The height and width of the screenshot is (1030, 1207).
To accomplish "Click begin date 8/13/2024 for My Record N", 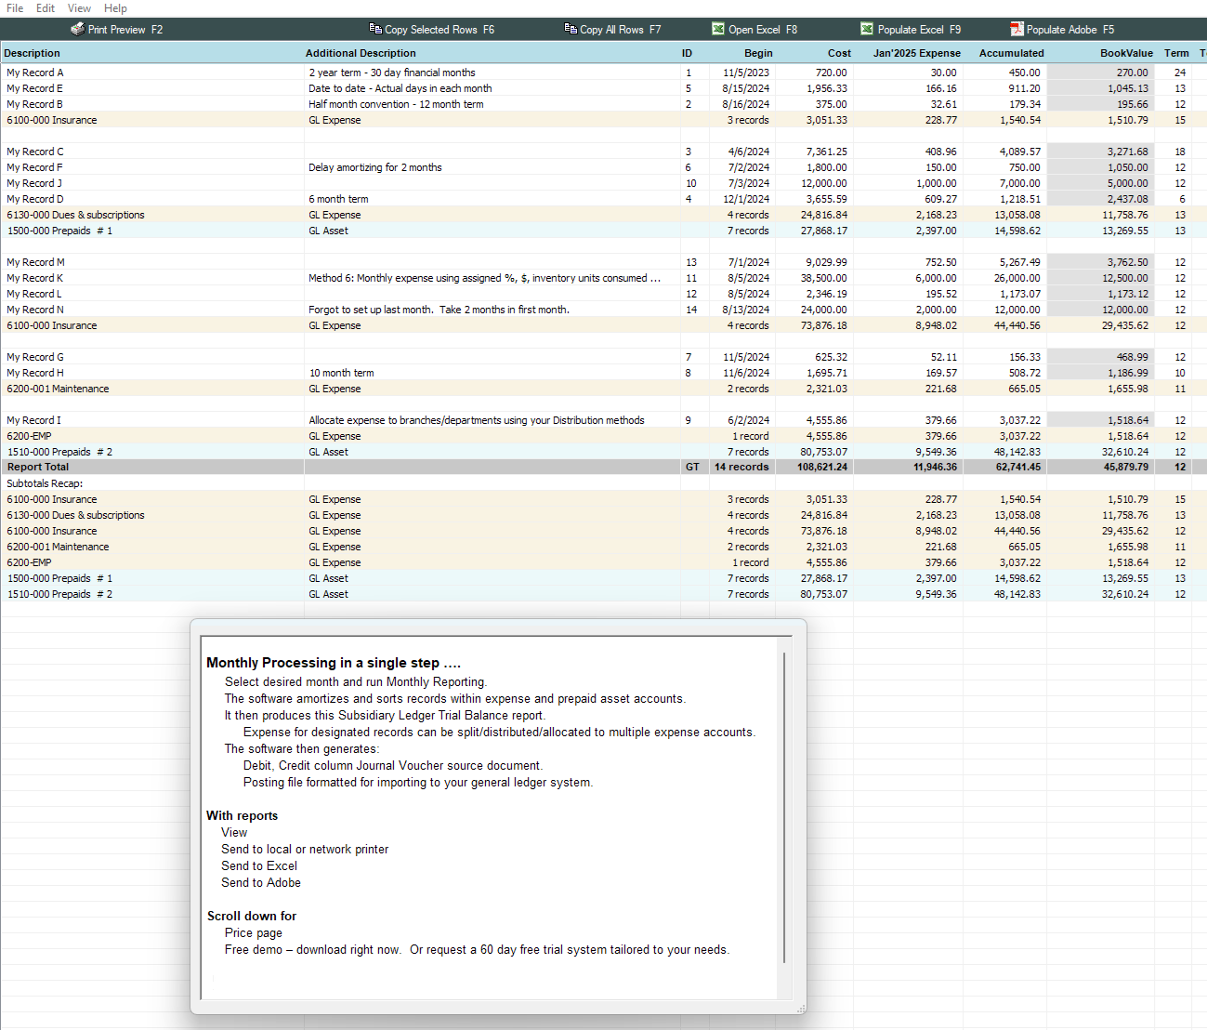I will (x=746, y=310).
